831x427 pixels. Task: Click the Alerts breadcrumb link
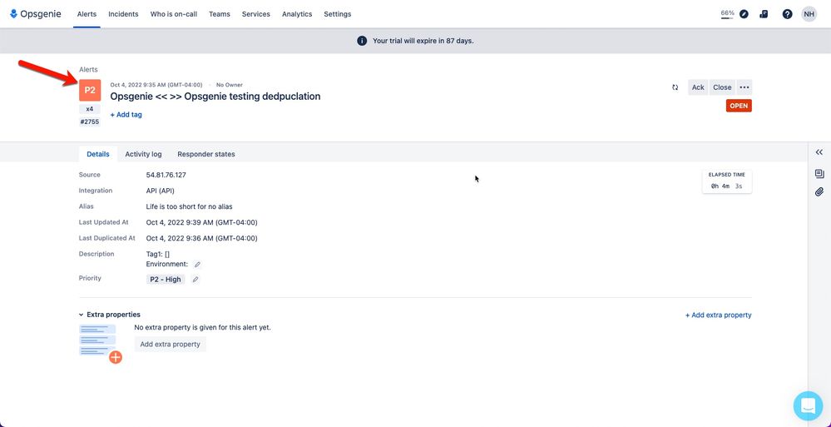click(88, 69)
